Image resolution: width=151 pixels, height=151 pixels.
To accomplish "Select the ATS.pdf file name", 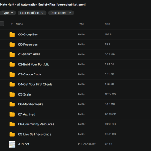I will (x=24, y=144).
